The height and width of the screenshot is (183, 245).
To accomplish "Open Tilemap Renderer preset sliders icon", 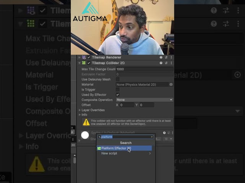I will pyautogui.click(x=166, y=58).
